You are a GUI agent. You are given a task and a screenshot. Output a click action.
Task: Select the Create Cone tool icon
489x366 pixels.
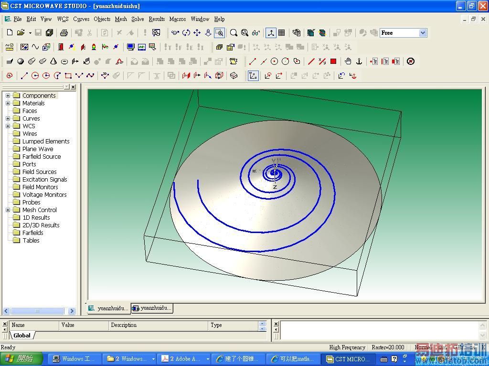[x=53, y=61]
